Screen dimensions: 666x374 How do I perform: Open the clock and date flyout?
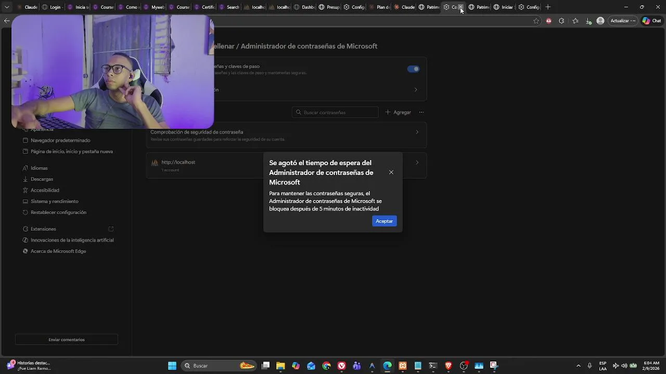[651, 366]
